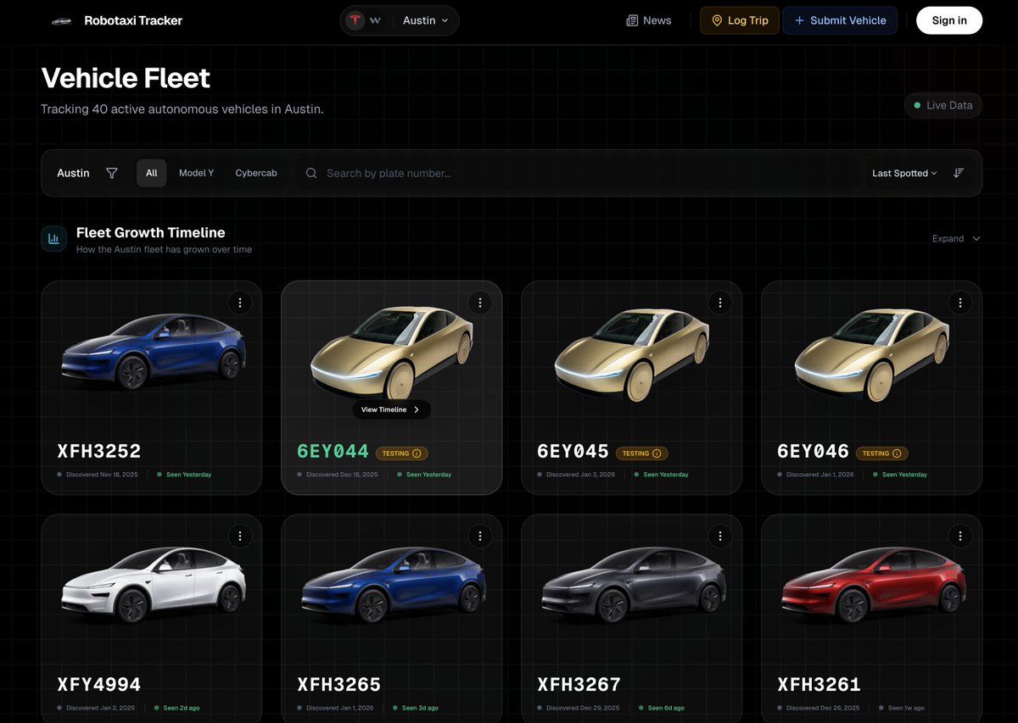The width and height of the screenshot is (1018, 723).
Task: Open the News page
Action: pyautogui.click(x=648, y=20)
